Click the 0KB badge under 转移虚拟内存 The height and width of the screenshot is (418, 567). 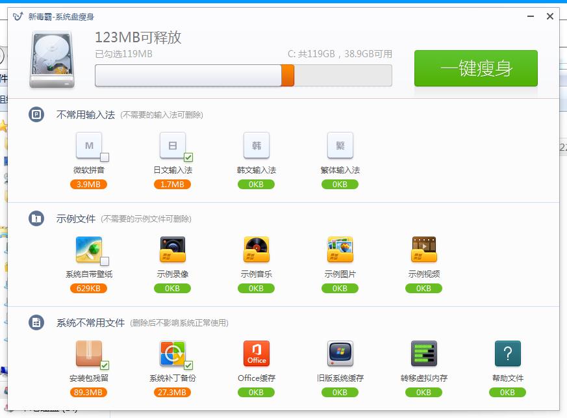point(423,392)
